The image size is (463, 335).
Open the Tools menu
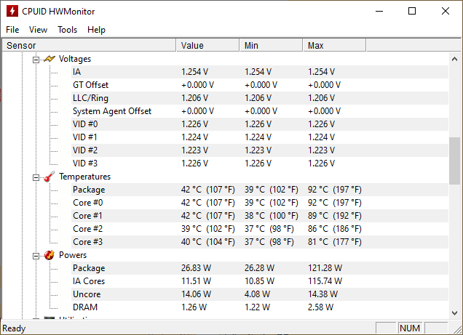(x=67, y=30)
